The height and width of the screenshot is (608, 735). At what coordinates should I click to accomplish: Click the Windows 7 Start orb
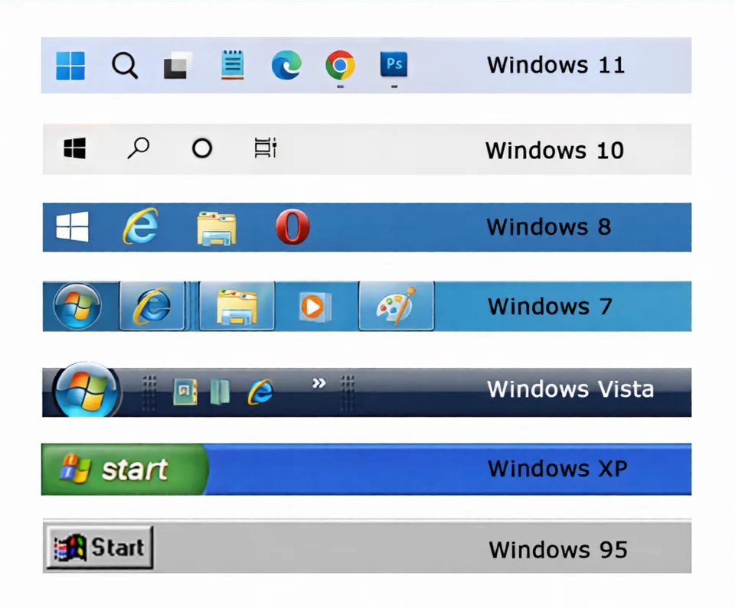[77, 307]
